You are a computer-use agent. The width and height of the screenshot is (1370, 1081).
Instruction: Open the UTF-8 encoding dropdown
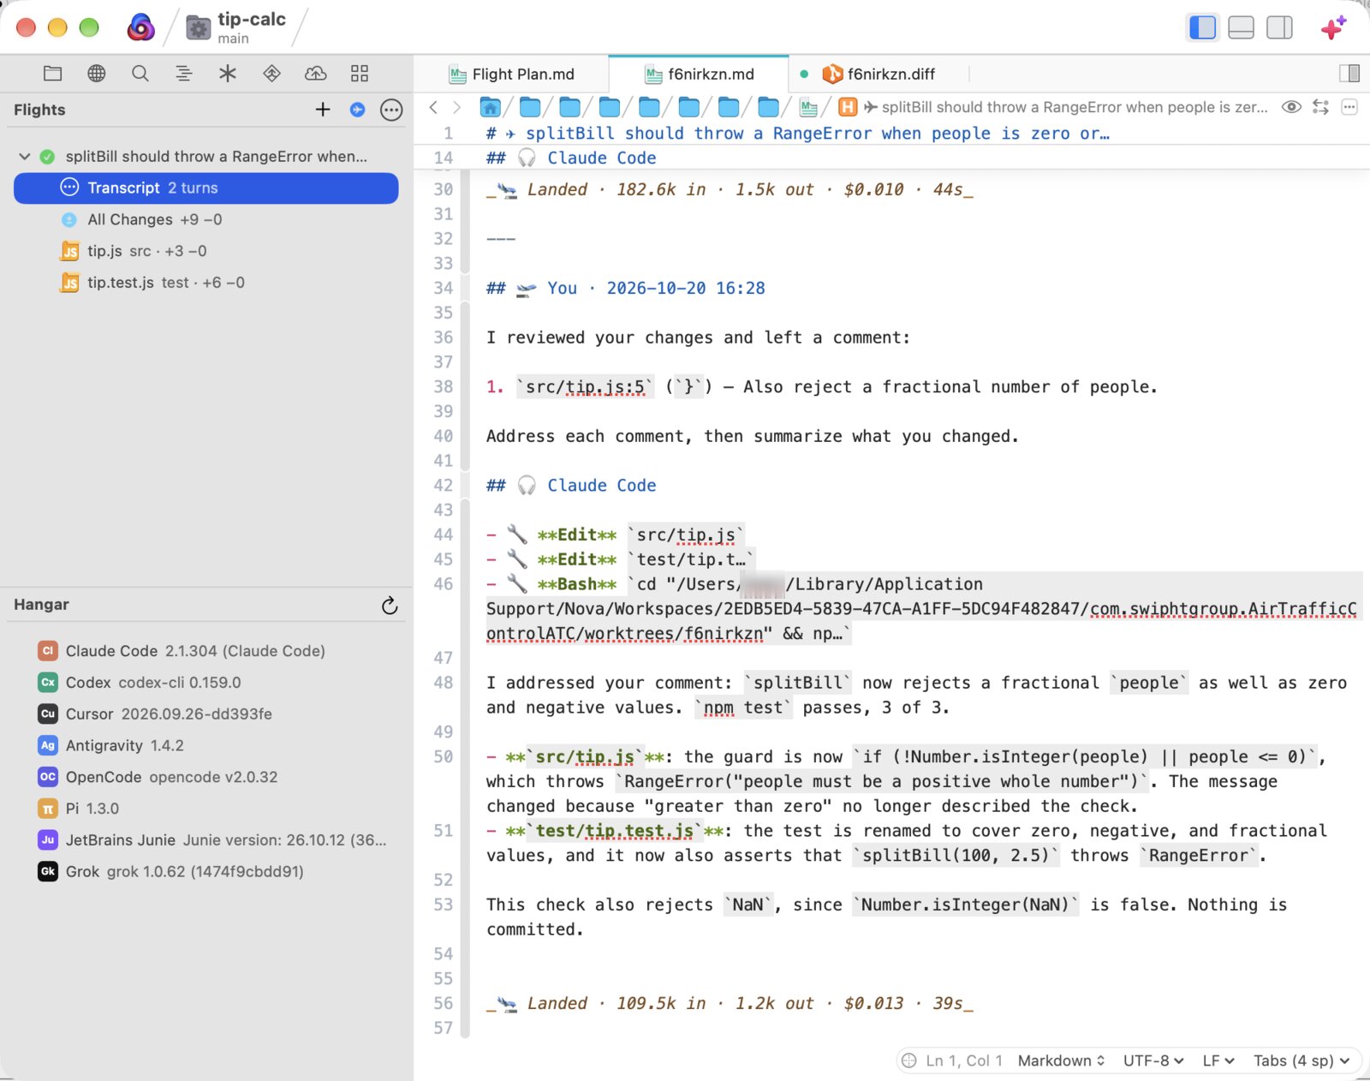[1153, 1060]
